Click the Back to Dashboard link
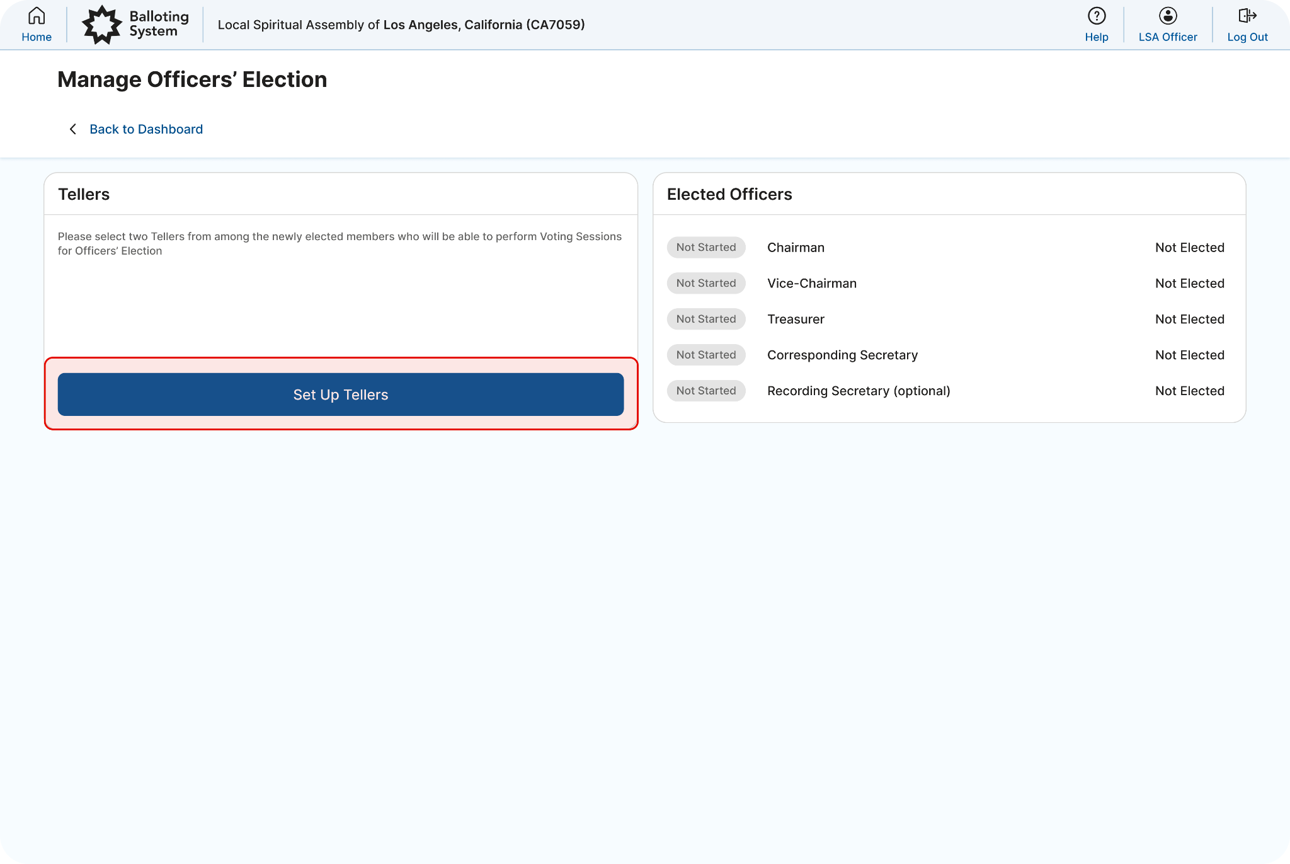The width and height of the screenshot is (1290, 864). (146, 129)
